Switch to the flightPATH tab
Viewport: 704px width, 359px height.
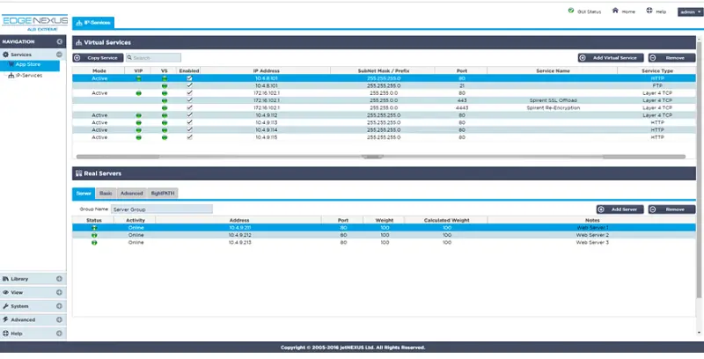(x=163, y=194)
